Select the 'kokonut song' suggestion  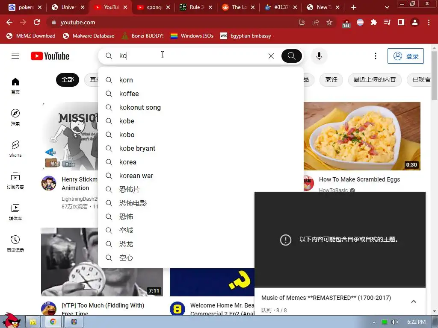(x=201, y=107)
